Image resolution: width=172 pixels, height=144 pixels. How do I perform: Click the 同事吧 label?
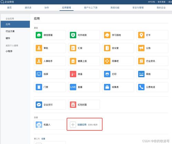[115, 61]
